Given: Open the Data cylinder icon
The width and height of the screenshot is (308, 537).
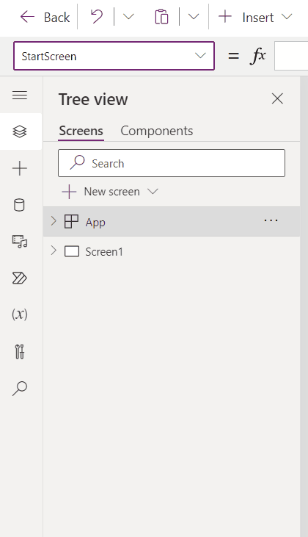Looking at the screenshot, I should tap(20, 205).
